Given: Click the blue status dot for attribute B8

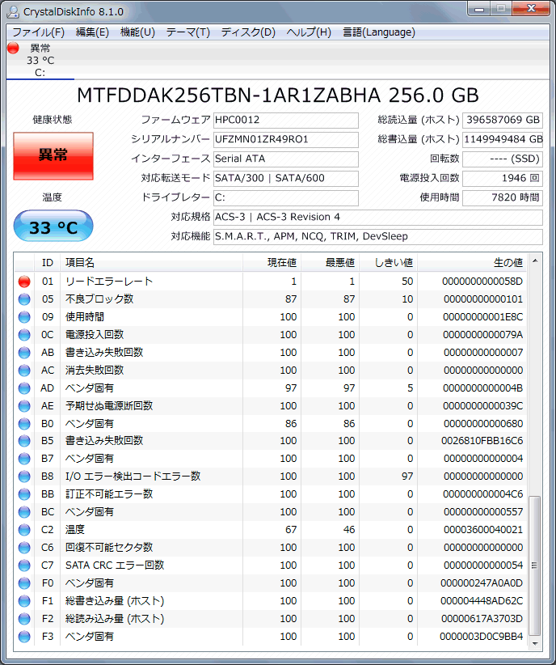Looking at the screenshot, I should (x=24, y=477).
